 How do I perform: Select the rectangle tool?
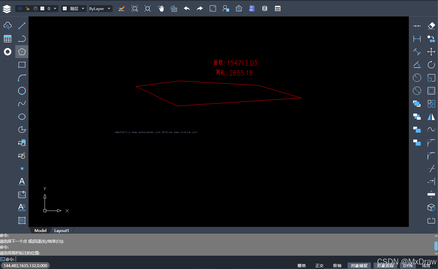click(x=22, y=65)
